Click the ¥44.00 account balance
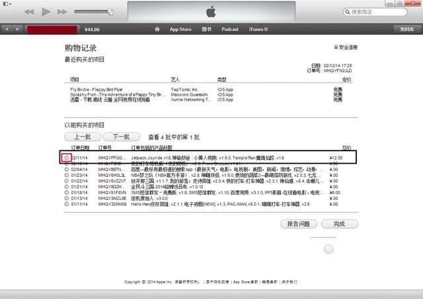The image size is (423, 299). coord(92,29)
